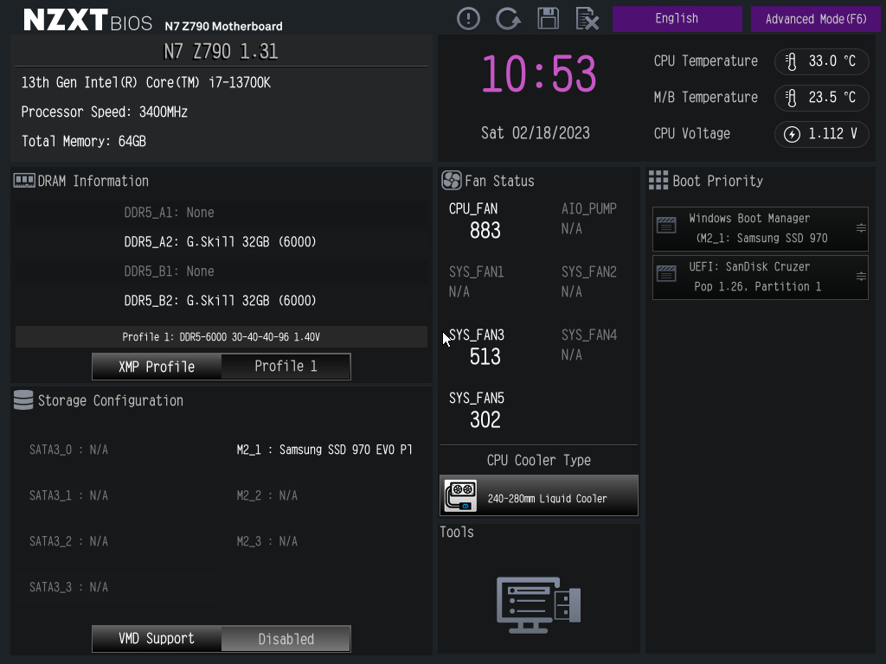Screen dimensions: 886x664
Task: Switch to Advanced Mode (F6)
Action: [816, 19]
